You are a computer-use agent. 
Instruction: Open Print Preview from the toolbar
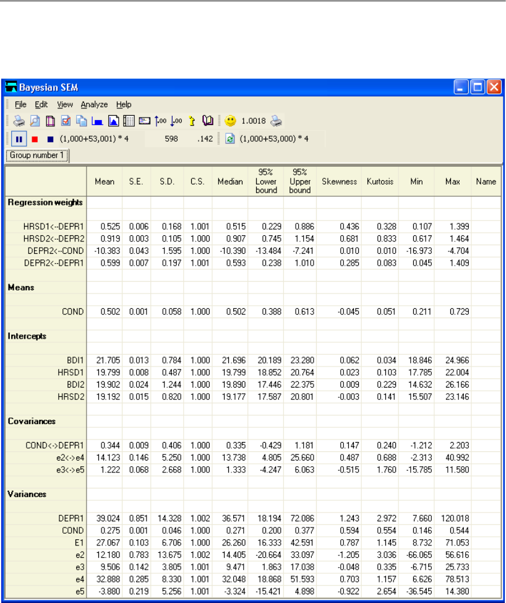(x=35, y=121)
